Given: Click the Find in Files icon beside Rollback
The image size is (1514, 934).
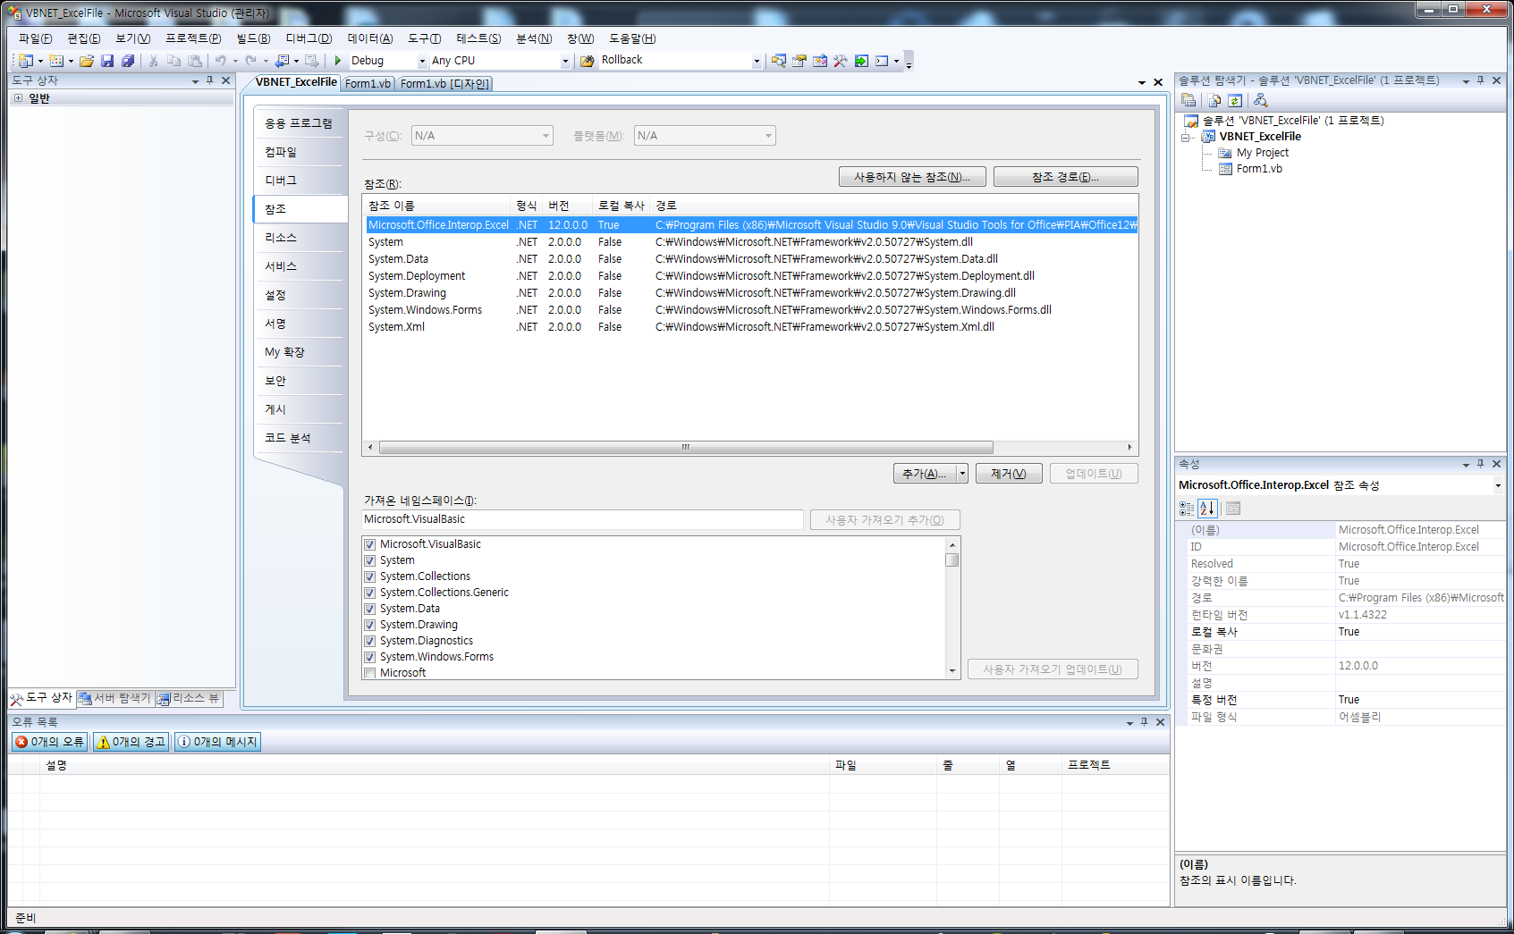Looking at the screenshot, I should [x=588, y=61].
